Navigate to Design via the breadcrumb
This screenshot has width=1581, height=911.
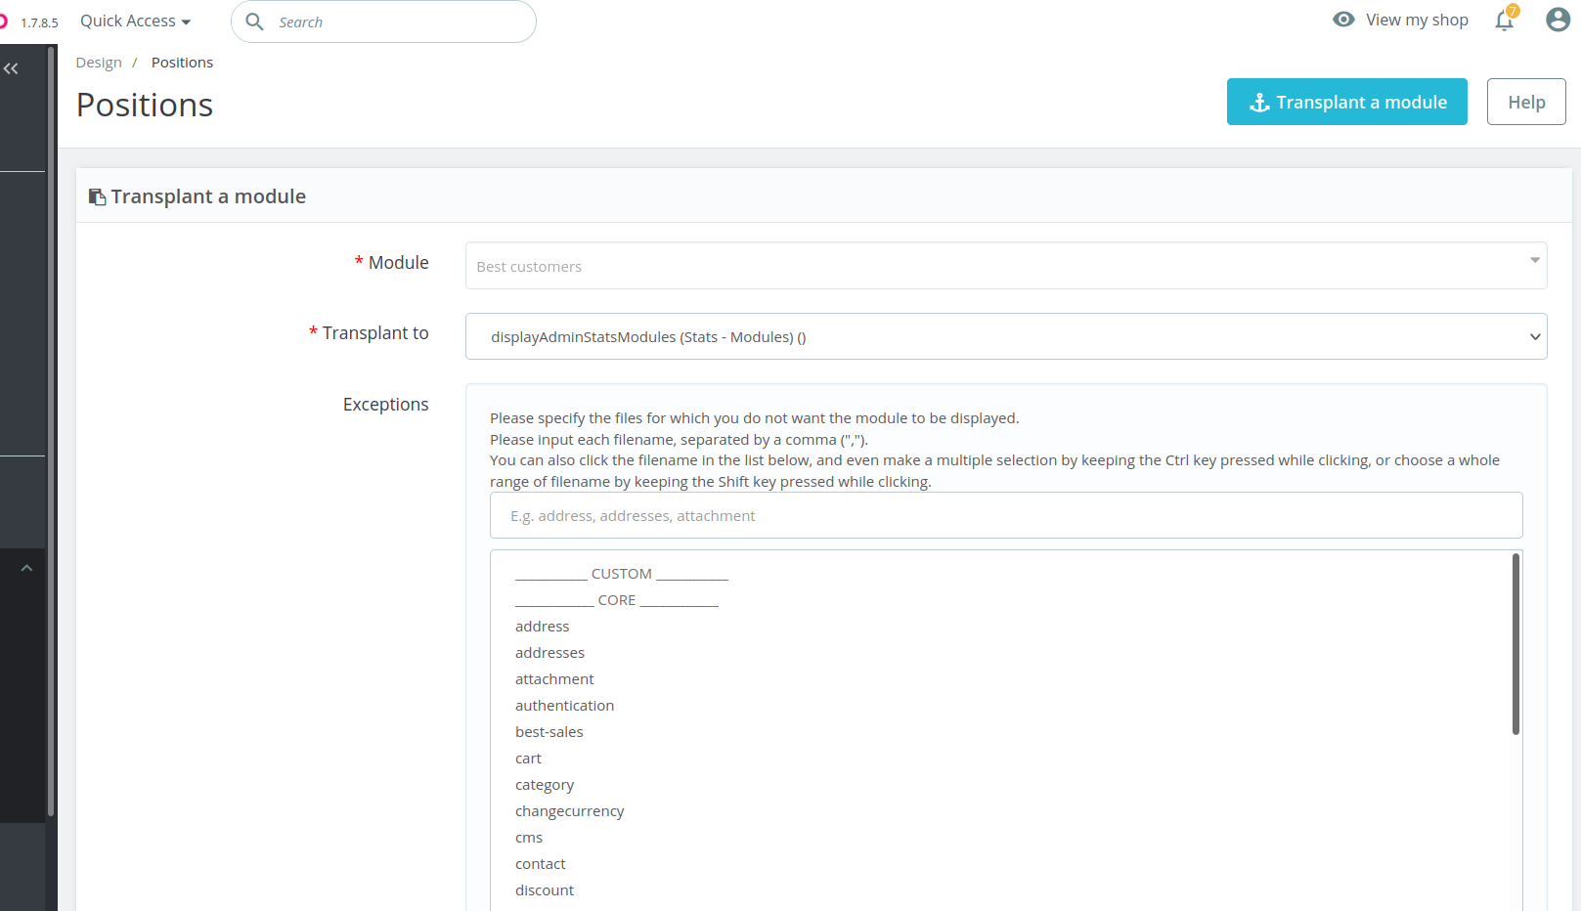coord(98,62)
